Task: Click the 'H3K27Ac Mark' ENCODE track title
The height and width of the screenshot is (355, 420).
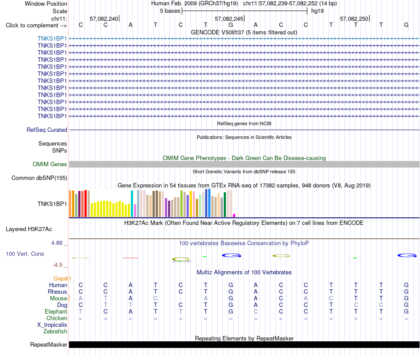Action: coord(244,223)
